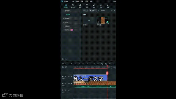The height and width of the screenshot is (99, 176).
Task: Click the new folder icon below the tree
Action: 63,59
